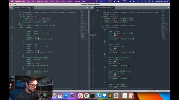Image resolution: width=179 pixels, height=100 pixels.
Task: Click line 10 "shell_configs" in left pane
Action: (27, 27)
